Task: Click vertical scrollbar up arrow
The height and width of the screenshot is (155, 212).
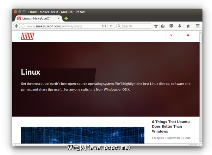Action: coord(201,32)
